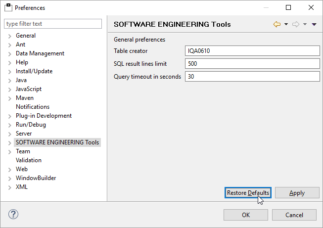Click the forward navigation arrow icon

pyautogui.click(x=296, y=24)
